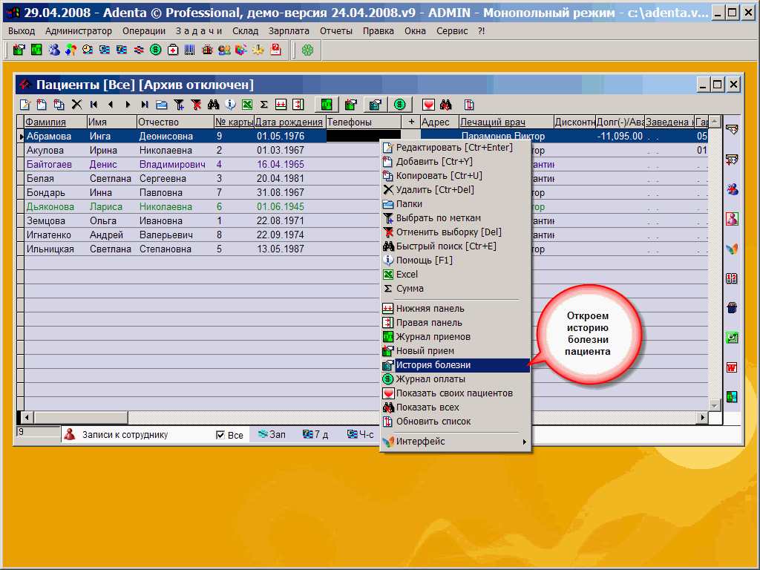
Task: Click the green dollar payment journal toolbar button
Action: tap(399, 105)
